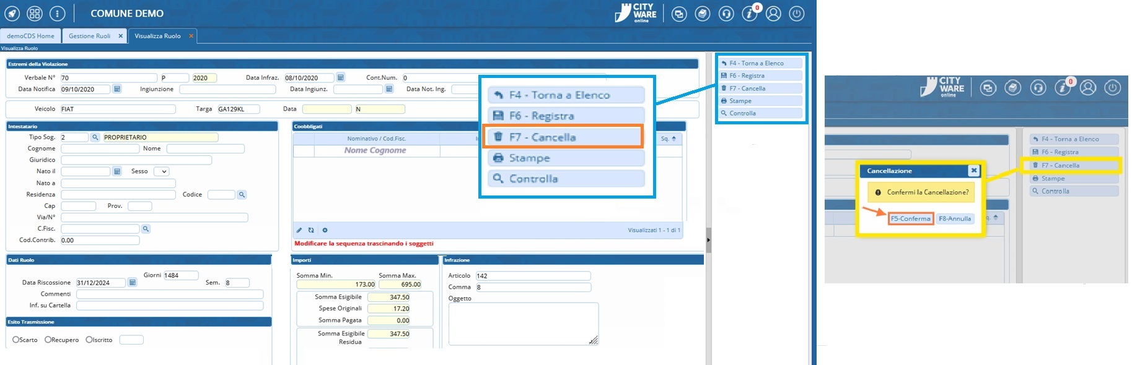The image size is (1132, 365).
Task: Click the Sq. column sort arrow
Action: point(673,139)
